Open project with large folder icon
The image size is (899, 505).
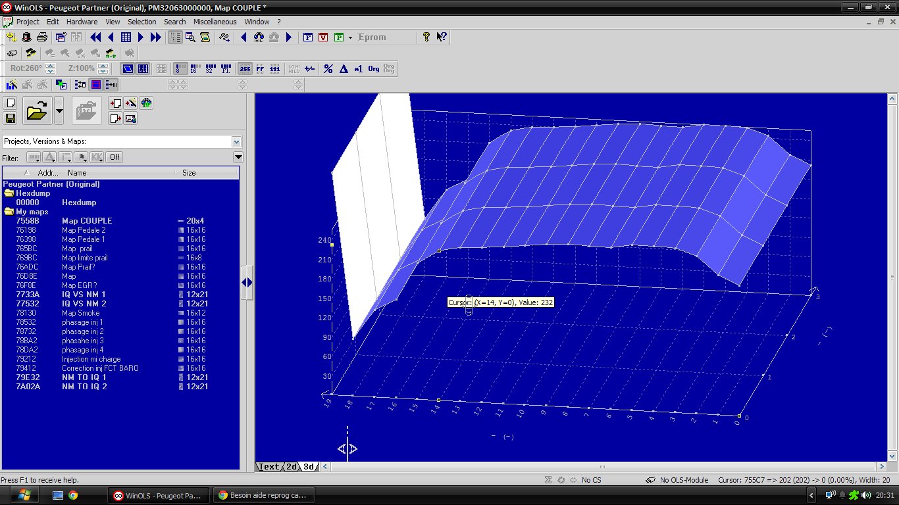click(37, 111)
